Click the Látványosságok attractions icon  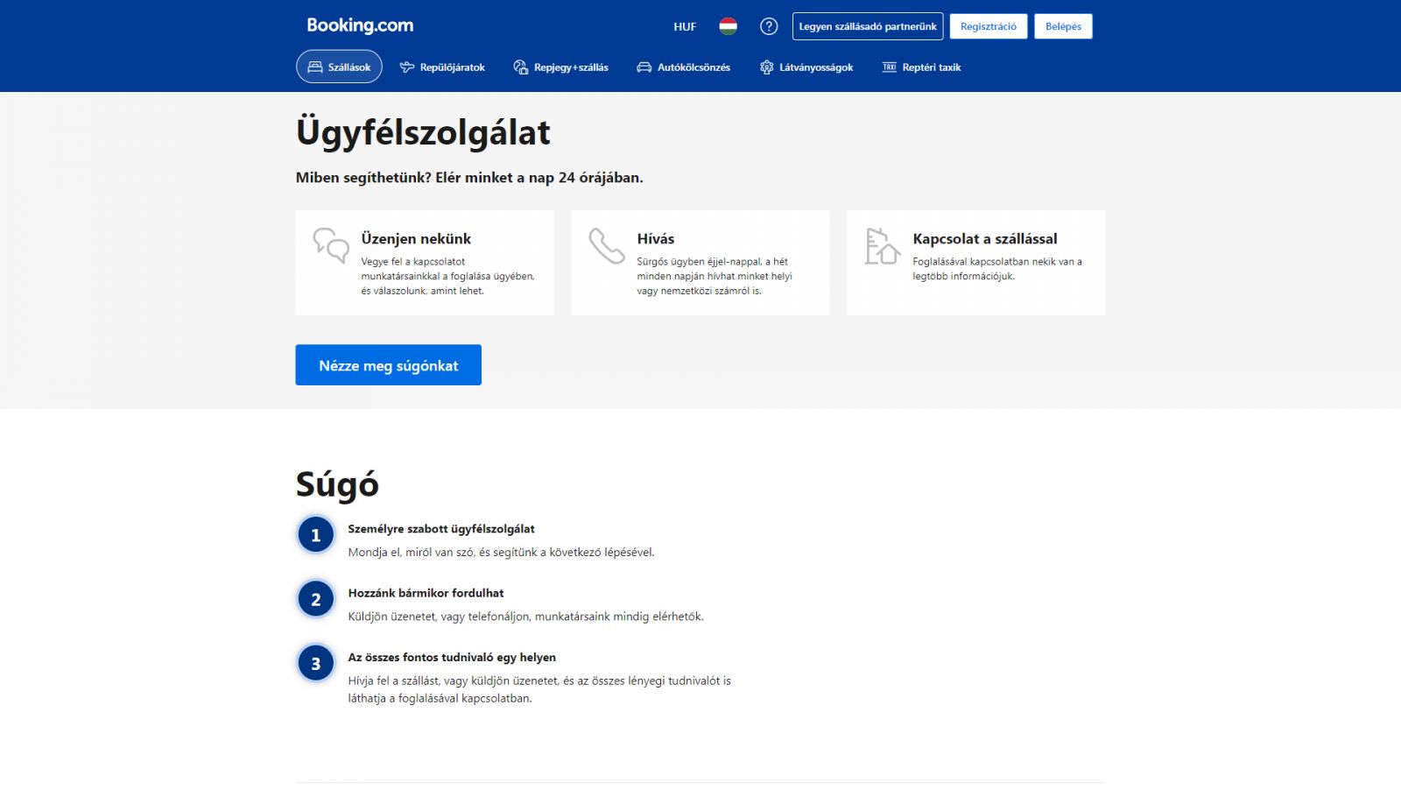tap(766, 66)
